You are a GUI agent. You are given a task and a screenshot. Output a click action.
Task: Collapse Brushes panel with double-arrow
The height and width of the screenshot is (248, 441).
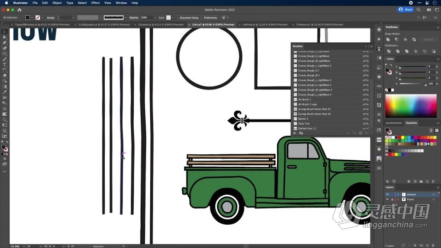(x=366, y=46)
